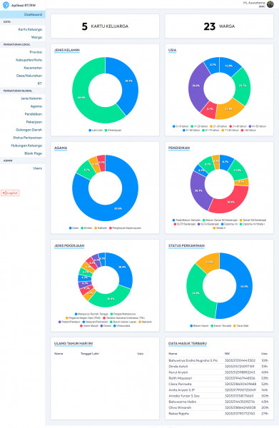Click the Clara Permata row
The width and height of the screenshot is (279, 428).
tap(218, 384)
